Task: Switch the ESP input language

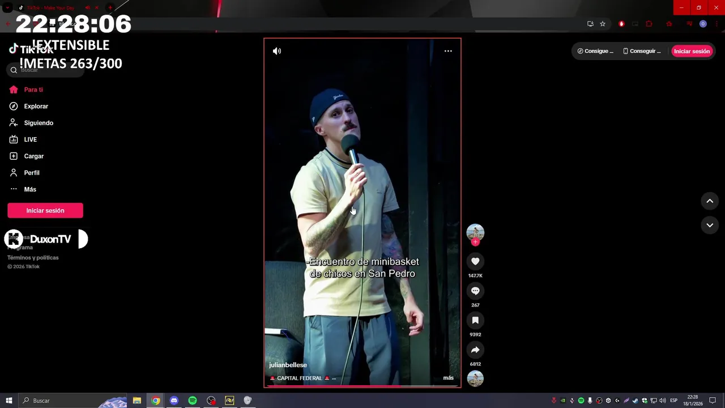Action: 673,401
